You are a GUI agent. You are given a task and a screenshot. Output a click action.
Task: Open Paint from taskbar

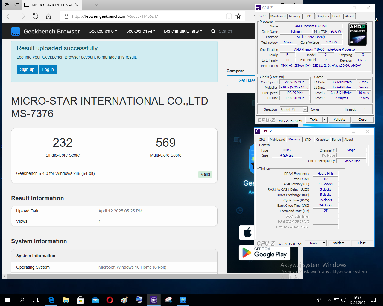coord(124,300)
